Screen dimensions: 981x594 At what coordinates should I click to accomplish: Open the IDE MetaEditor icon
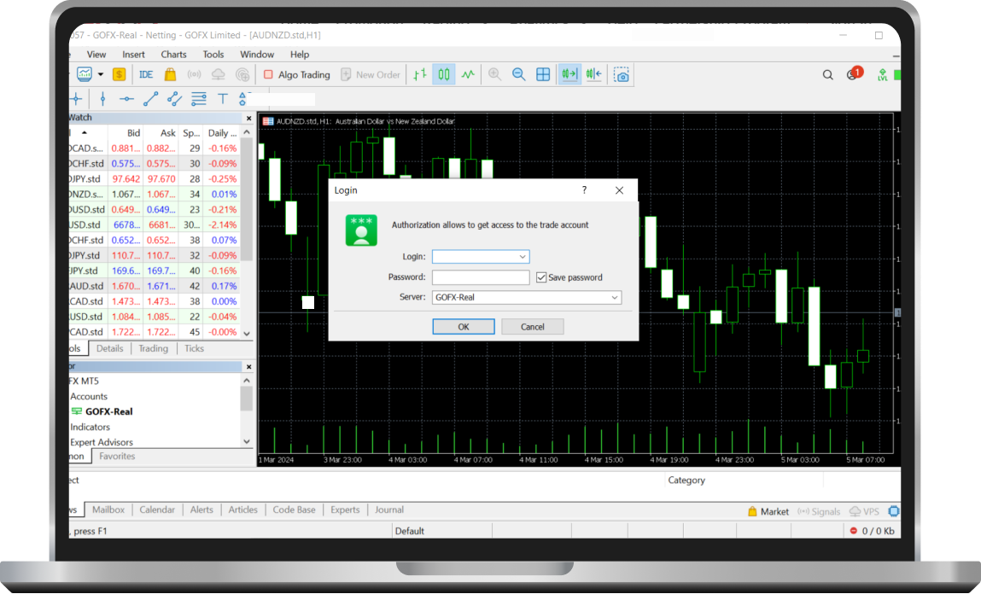(x=146, y=74)
